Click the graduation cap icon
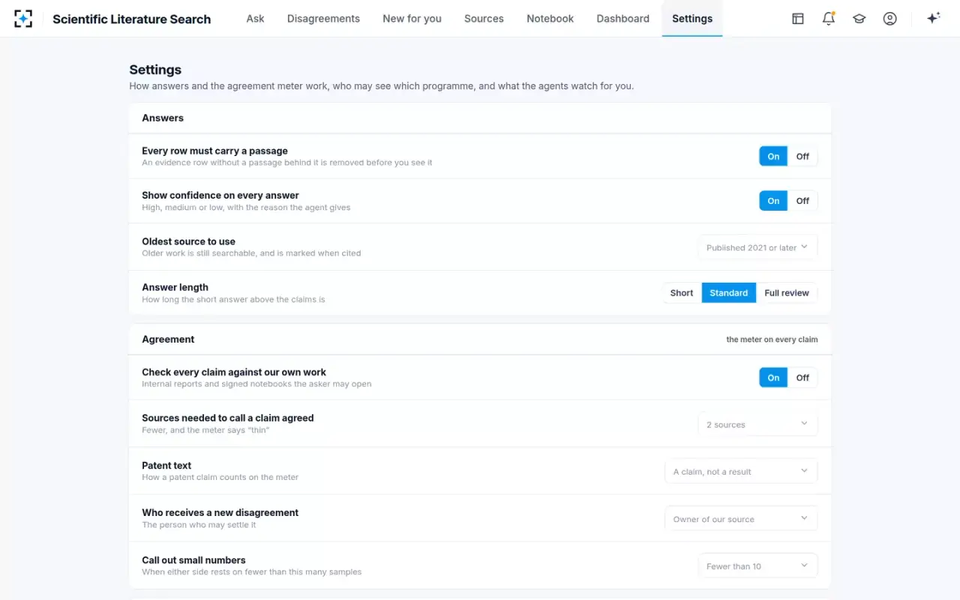The height and width of the screenshot is (600, 960). click(x=859, y=19)
